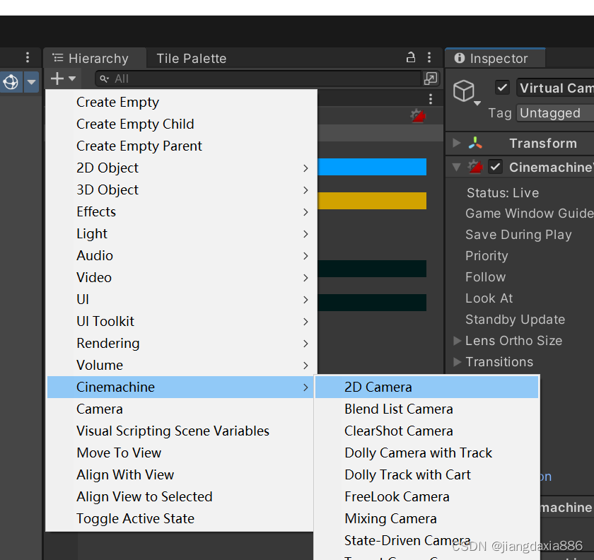Click the search magnifier filter icon
The height and width of the screenshot is (560, 594).
(104, 78)
